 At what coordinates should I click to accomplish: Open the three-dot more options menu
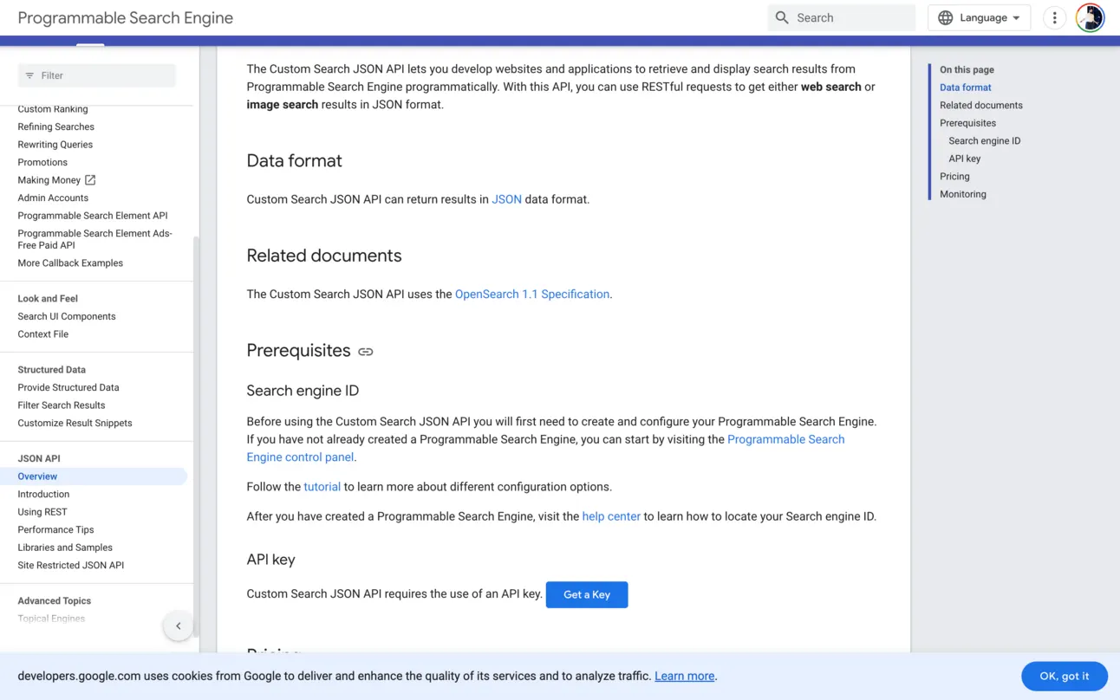(x=1054, y=17)
